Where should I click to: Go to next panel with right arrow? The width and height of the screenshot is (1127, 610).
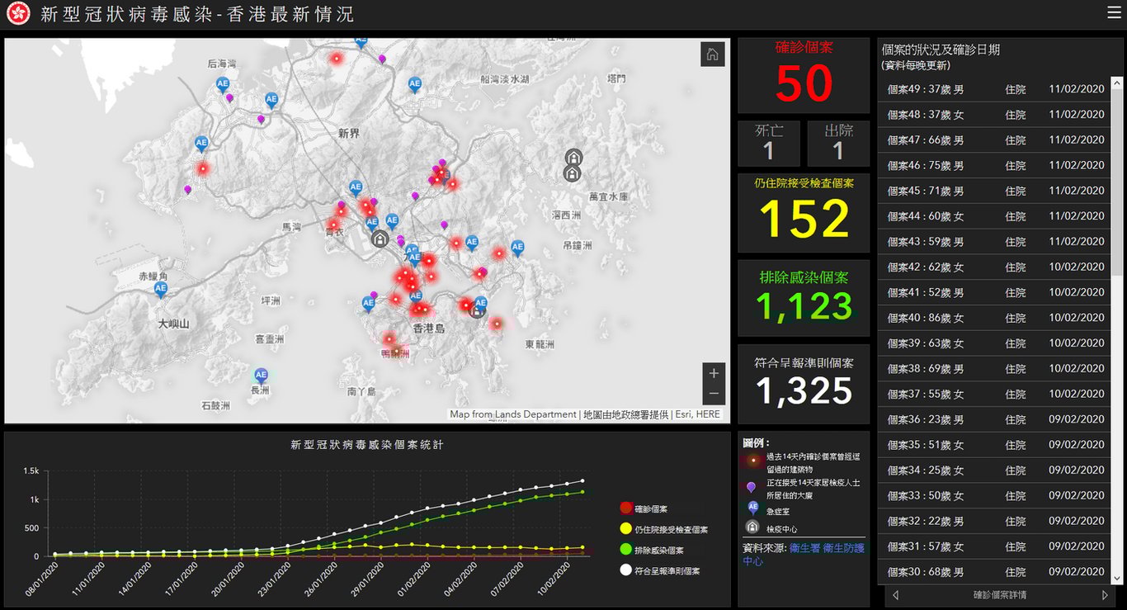[1106, 595]
